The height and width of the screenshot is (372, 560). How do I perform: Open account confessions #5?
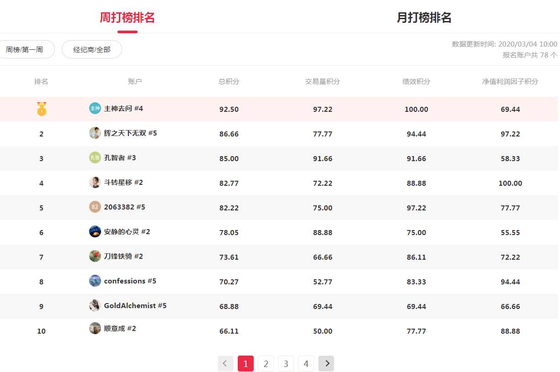[x=130, y=281]
